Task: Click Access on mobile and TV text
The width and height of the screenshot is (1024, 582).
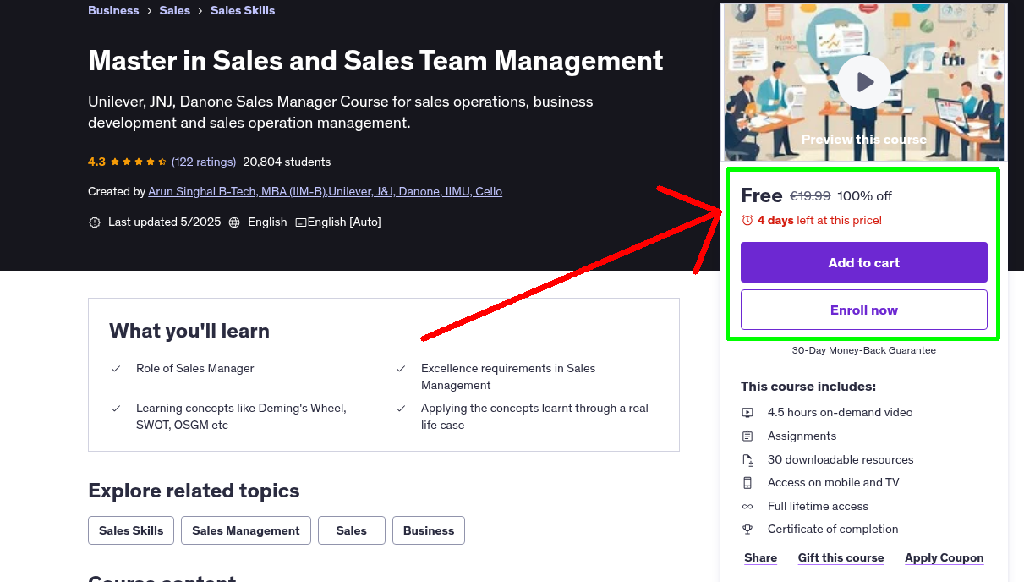Action: (834, 483)
